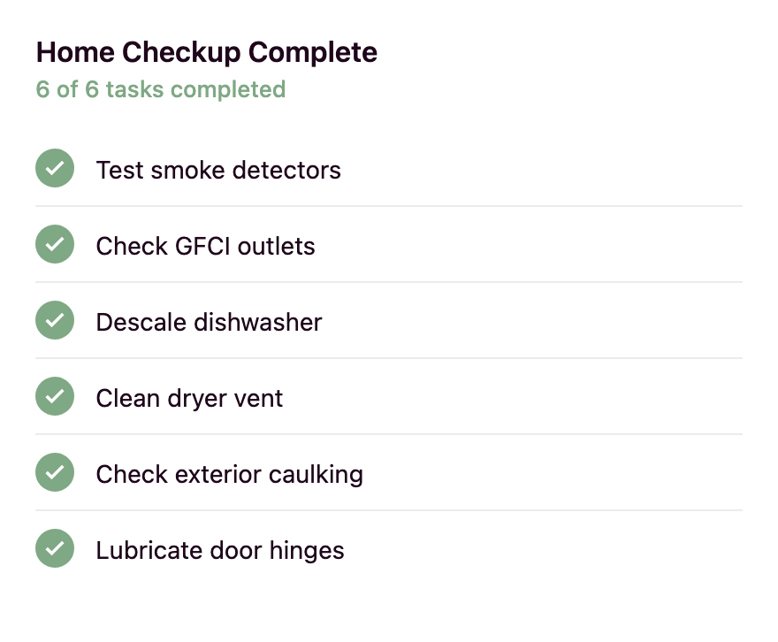Click the divider line below Check exterior caulking

[x=389, y=510]
